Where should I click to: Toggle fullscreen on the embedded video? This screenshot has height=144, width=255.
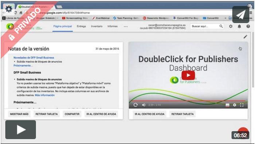click(x=242, y=105)
